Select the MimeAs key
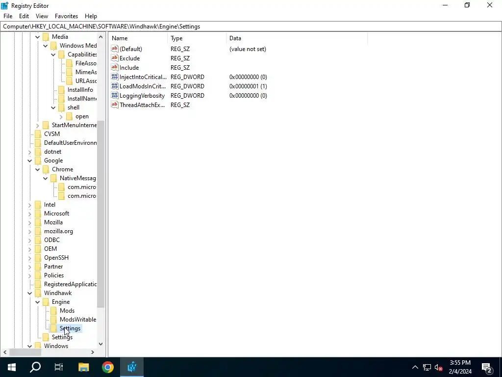The width and height of the screenshot is (502, 377). point(86,72)
